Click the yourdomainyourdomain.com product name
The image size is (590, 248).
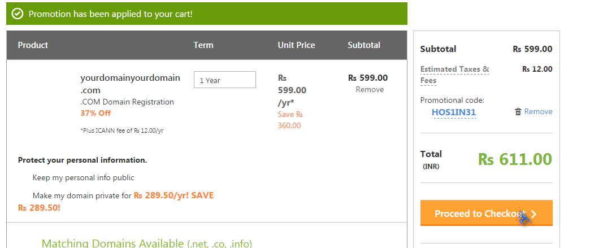click(x=130, y=84)
